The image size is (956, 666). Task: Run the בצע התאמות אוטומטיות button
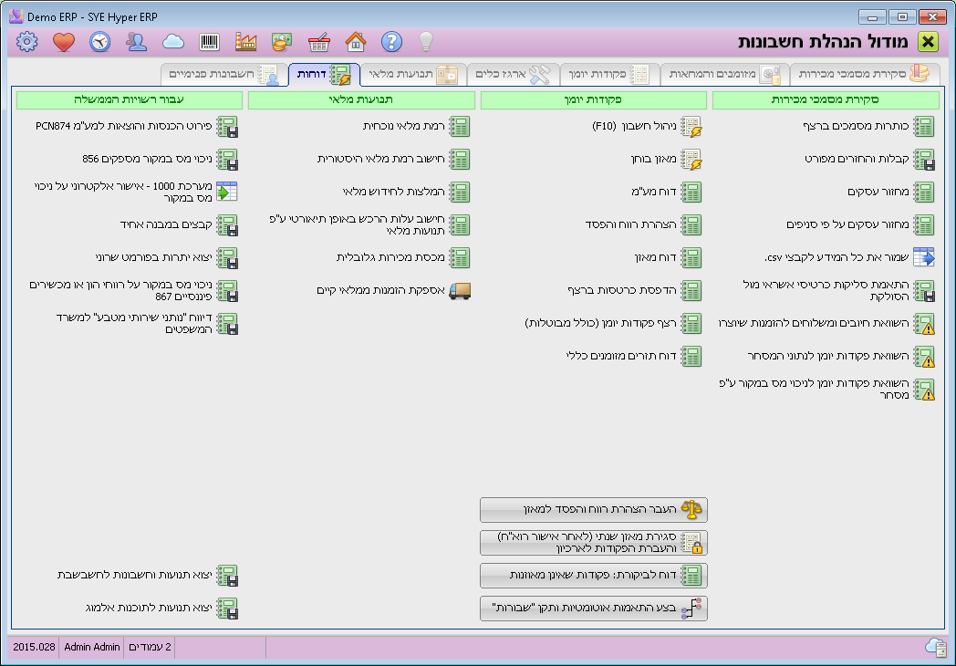pyautogui.click(x=594, y=608)
